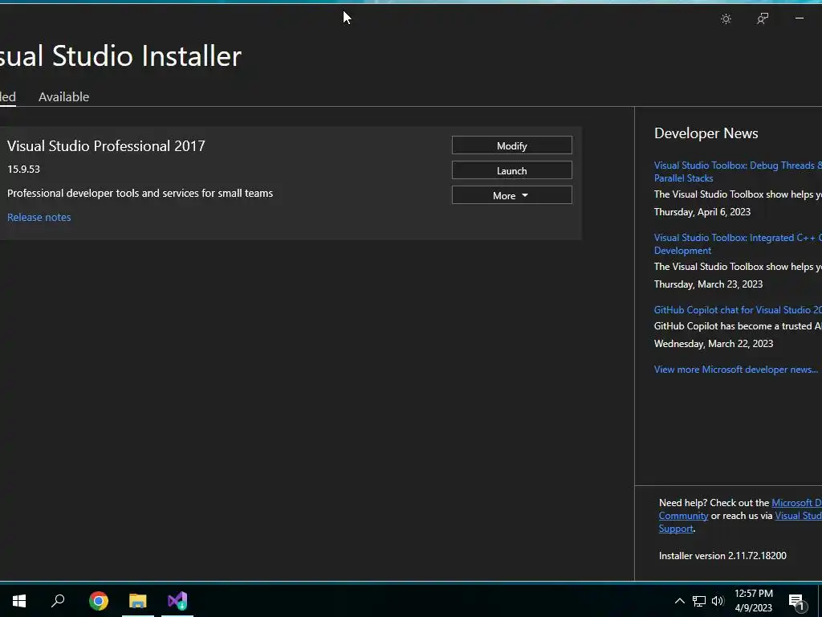Image resolution: width=822 pixels, height=617 pixels.
Task: Switch to the Available tab
Action: [64, 96]
